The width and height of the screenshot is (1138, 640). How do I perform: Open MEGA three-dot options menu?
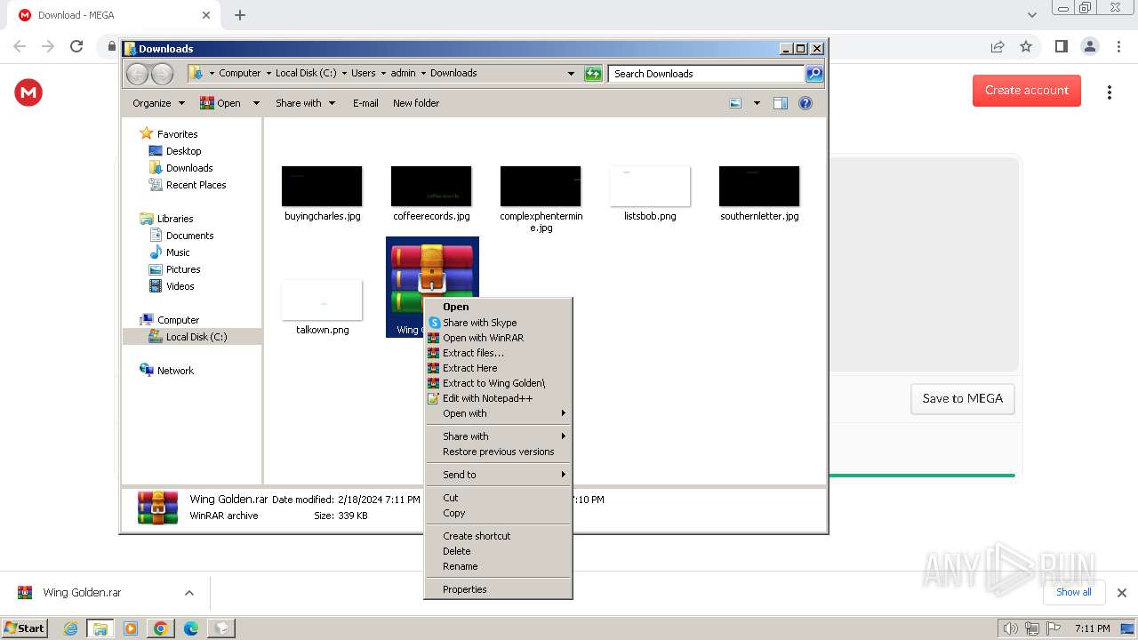pyautogui.click(x=1109, y=92)
